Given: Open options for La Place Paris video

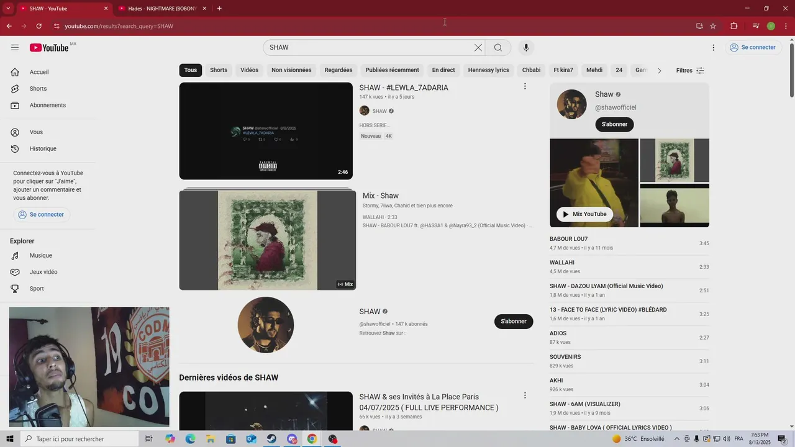Looking at the screenshot, I should pyautogui.click(x=525, y=395).
